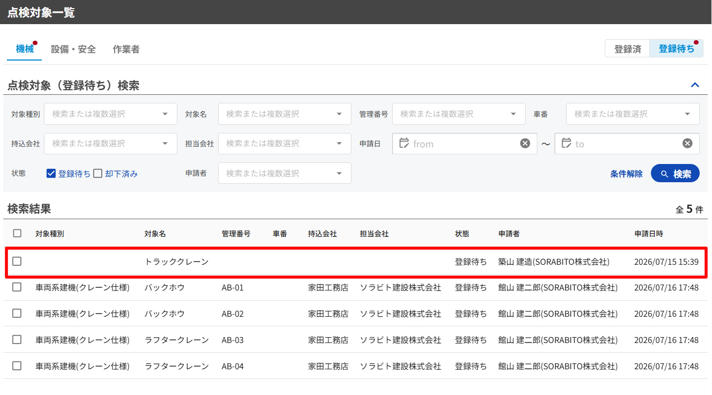Click management number AB-02
Image resolution: width=712 pixels, height=395 pixels.
click(x=233, y=314)
